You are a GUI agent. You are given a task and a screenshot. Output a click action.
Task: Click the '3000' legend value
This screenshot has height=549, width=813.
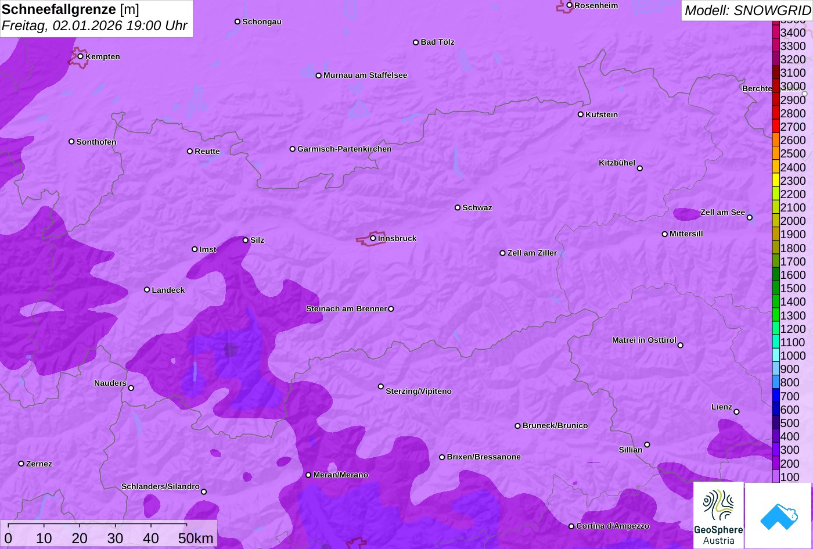[x=793, y=86]
